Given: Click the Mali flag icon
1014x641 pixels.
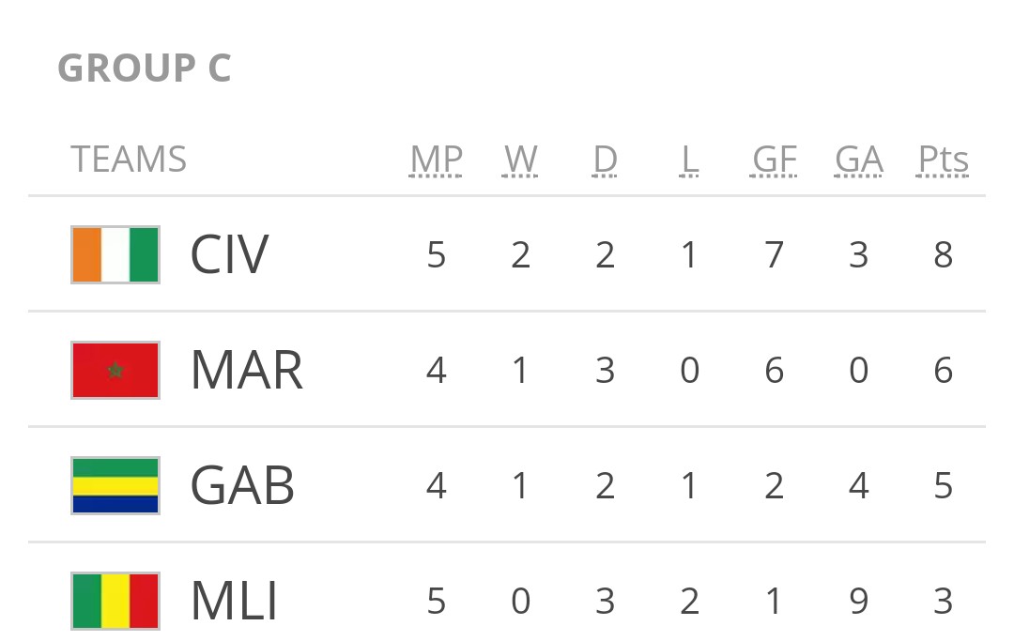Looking at the screenshot, I should click(115, 601).
